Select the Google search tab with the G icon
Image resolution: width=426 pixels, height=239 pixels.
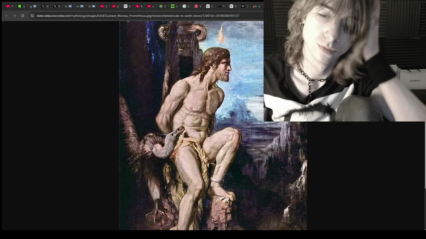pyautogui.click(x=186, y=6)
